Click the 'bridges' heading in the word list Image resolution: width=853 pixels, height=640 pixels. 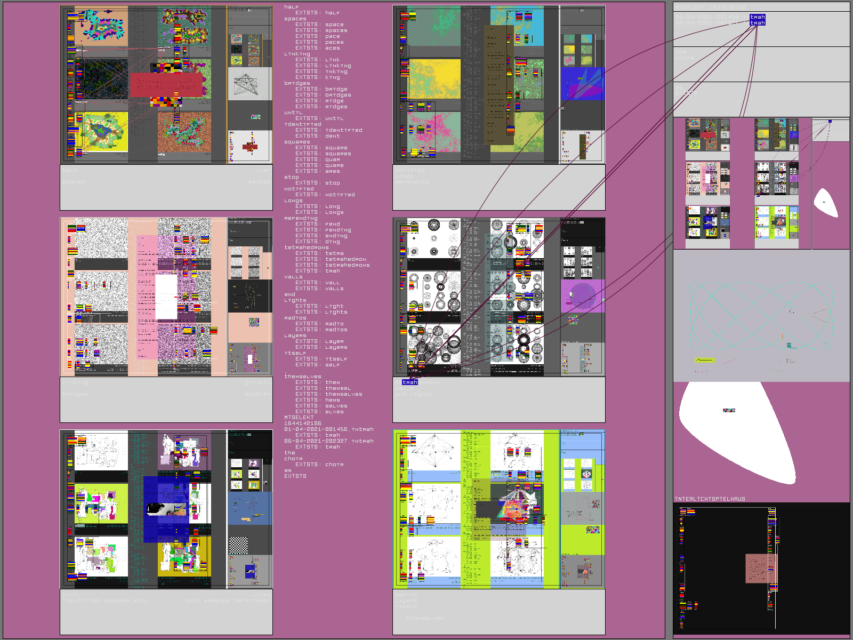[x=297, y=83]
